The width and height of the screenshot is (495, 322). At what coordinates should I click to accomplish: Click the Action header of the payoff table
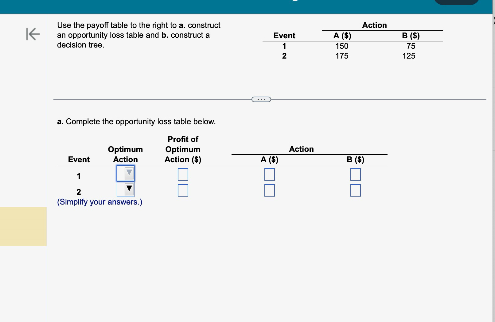[374, 25]
